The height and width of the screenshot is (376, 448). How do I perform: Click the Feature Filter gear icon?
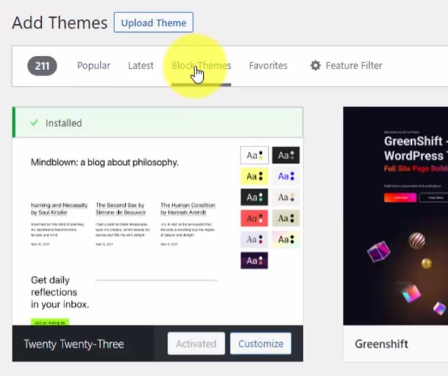tap(315, 66)
